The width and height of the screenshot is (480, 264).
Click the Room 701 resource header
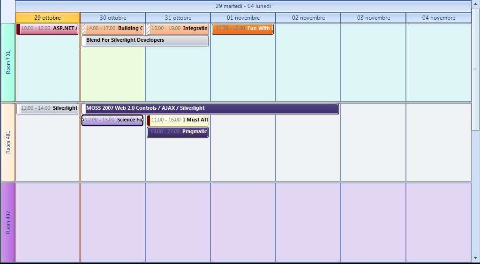[8, 62]
